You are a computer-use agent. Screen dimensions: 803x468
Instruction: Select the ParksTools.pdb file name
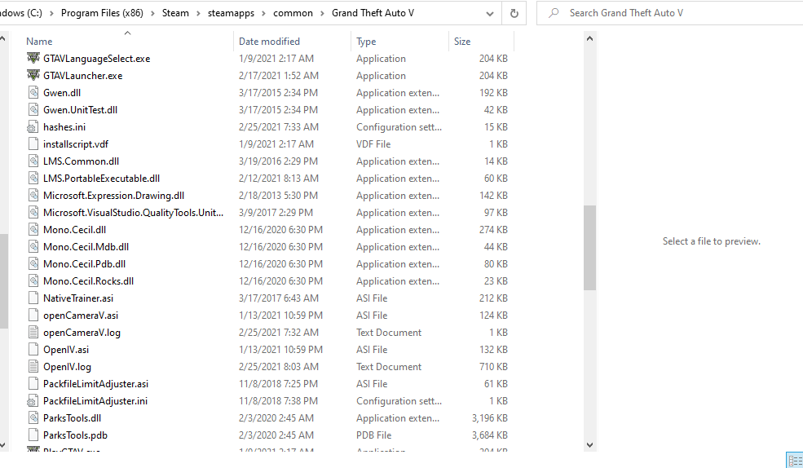point(75,435)
